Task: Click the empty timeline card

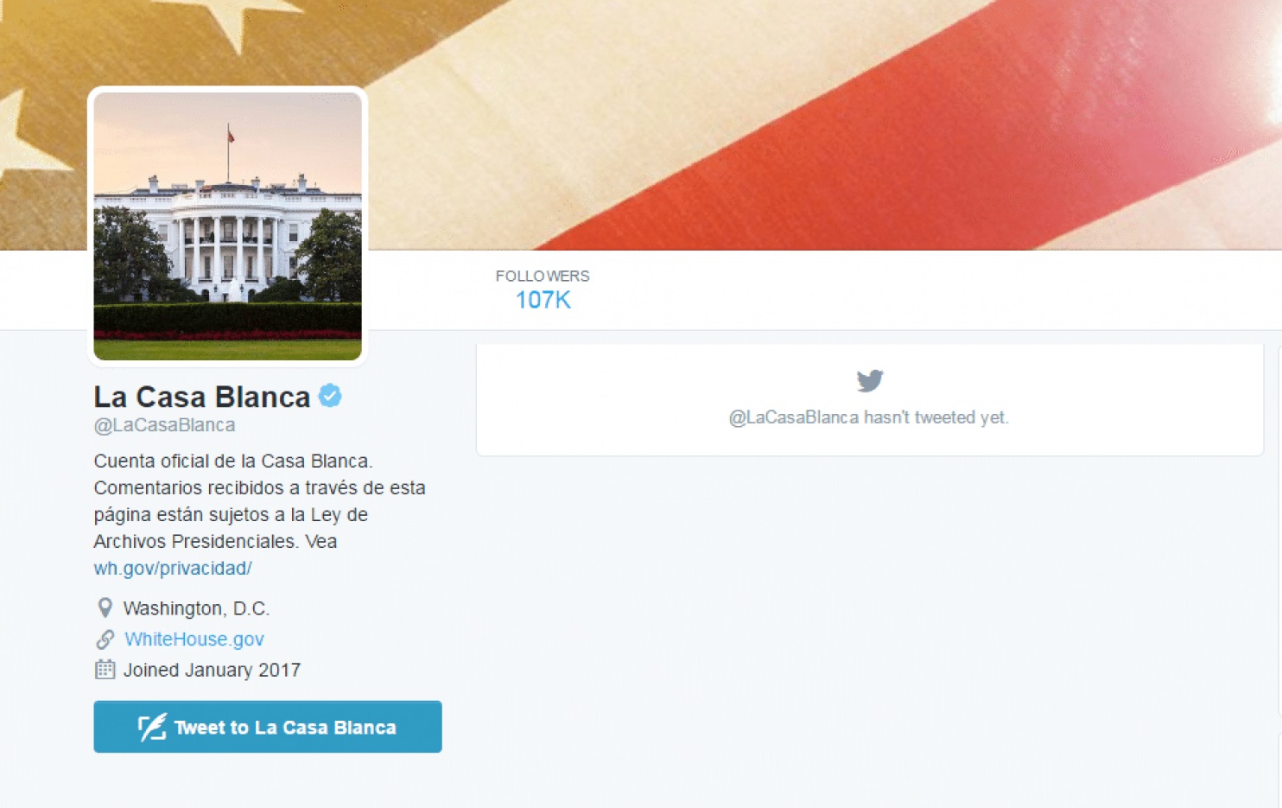Action: click(x=870, y=400)
